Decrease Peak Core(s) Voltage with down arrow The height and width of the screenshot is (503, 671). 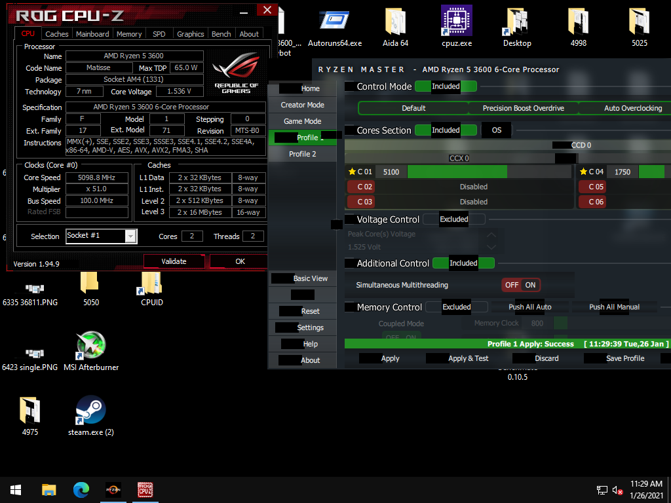click(x=491, y=247)
